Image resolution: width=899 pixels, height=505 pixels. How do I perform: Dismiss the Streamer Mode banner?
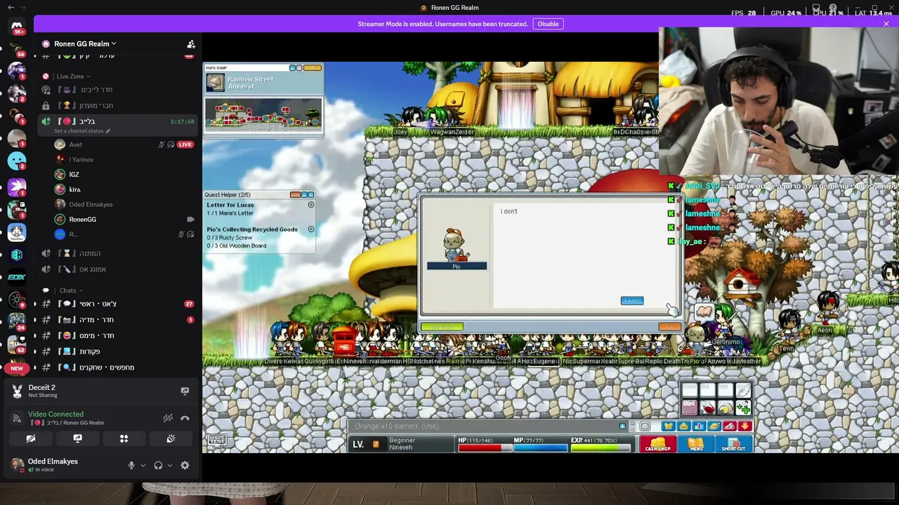886,24
